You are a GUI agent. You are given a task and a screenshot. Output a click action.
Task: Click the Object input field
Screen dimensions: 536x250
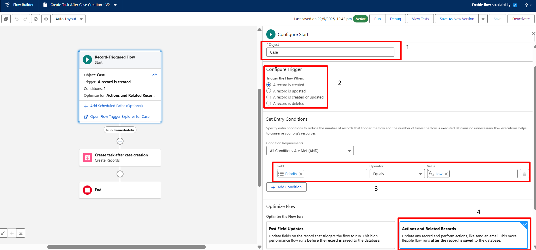click(330, 52)
